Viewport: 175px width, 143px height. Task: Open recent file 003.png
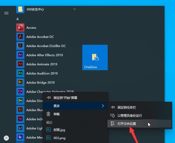pyautogui.click(x=59, y=138)
